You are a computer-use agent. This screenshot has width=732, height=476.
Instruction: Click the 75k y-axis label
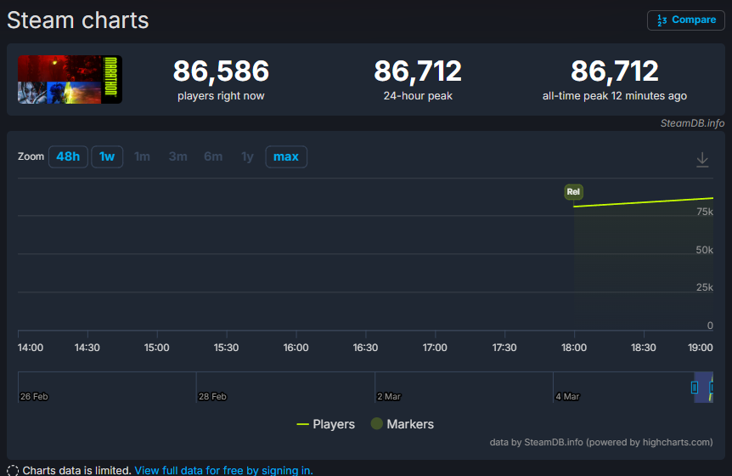coord(705,212)
